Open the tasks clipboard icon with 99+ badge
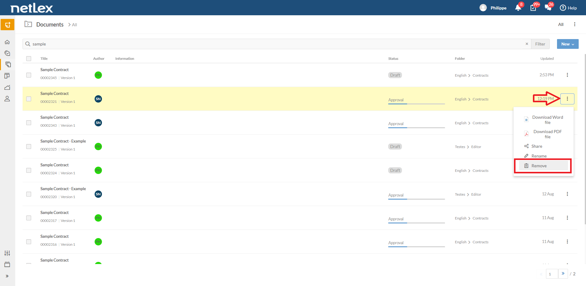This screenshot has width=586, height=286. tap(533, 8)
